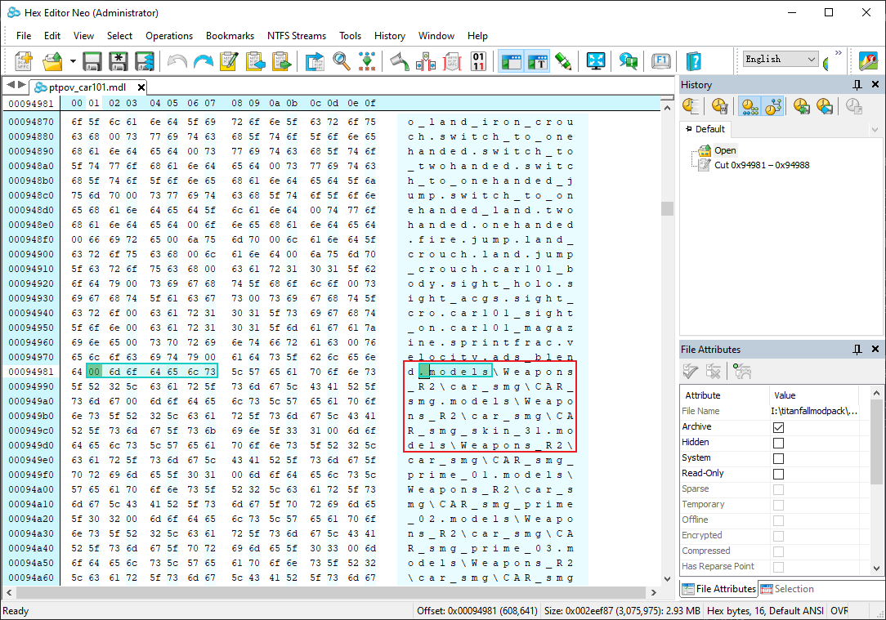The image size is (886, 620).
Task: Open the Select menu
Action: point(119,36)
